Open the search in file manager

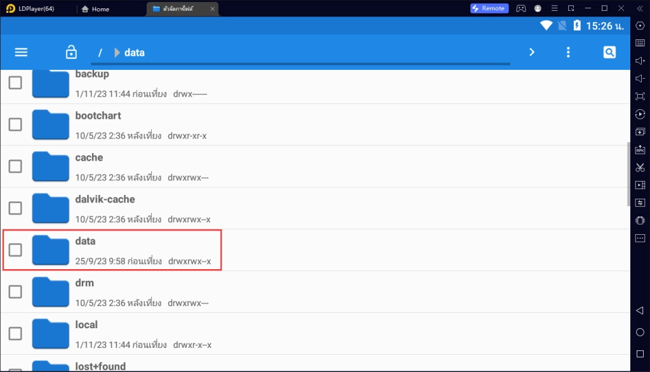tap(609, 52)
